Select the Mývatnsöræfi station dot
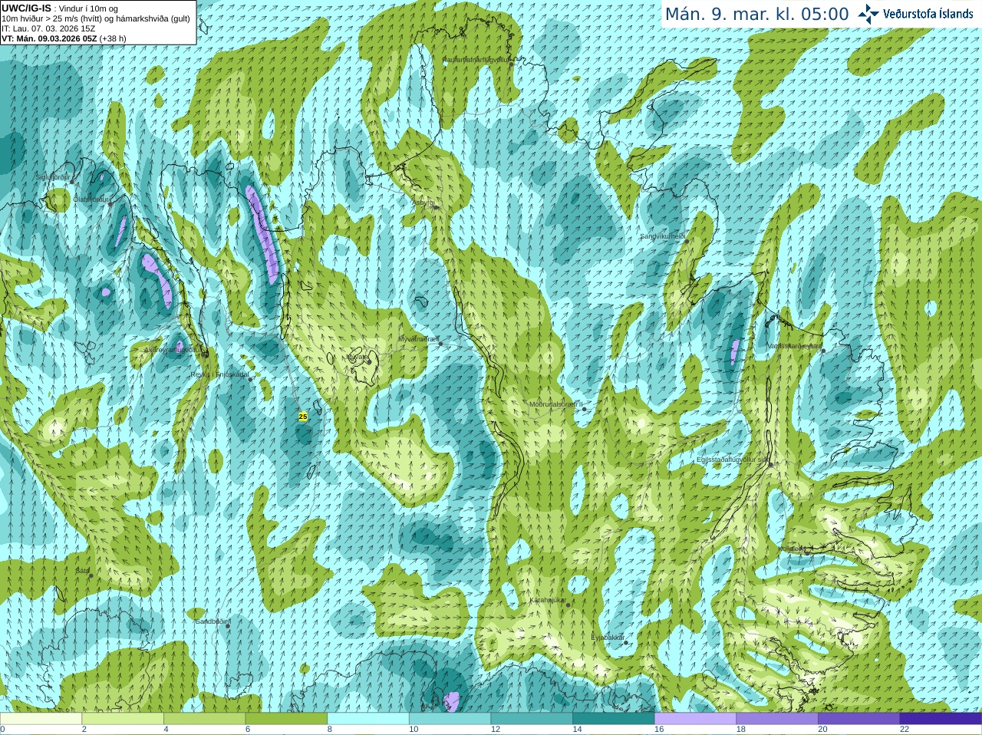The height and width of the screenshot is (735, 982). coord(440,344)
